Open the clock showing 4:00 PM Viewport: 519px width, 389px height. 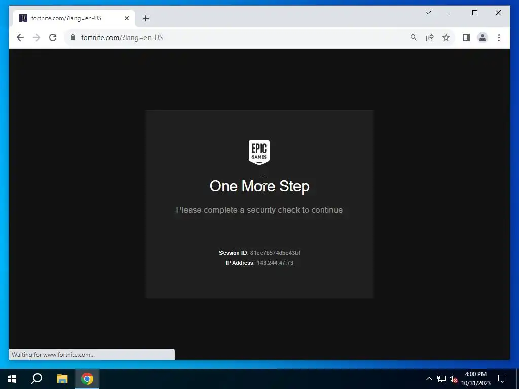click(475, 379)
